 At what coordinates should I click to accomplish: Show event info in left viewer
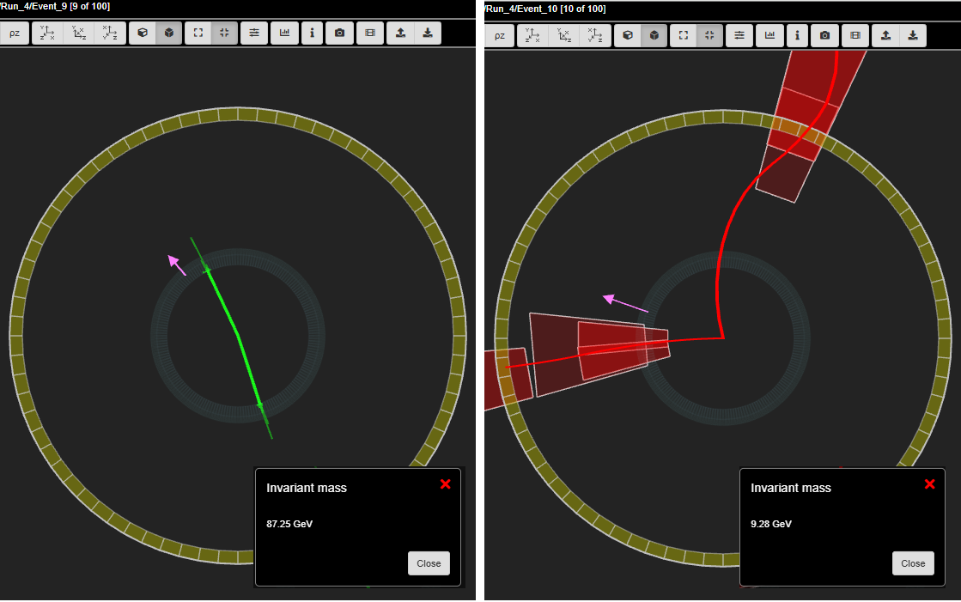tap(311, 33)
